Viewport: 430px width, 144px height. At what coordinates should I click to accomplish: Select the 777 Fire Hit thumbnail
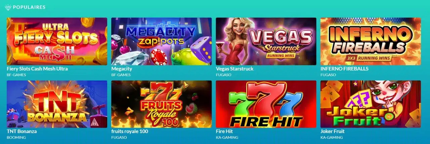coord(266,104)
